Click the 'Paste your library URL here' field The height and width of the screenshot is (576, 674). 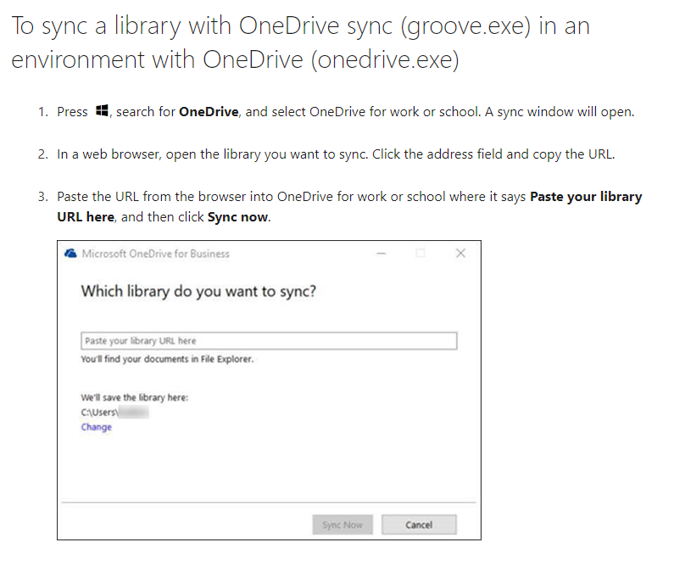[269, 341]
